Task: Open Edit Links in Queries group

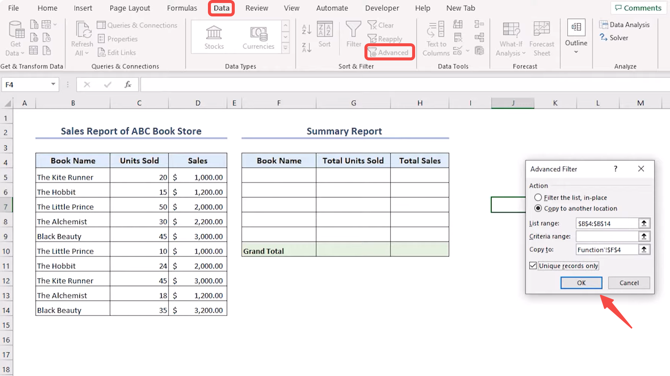Action: coord(117,53)
